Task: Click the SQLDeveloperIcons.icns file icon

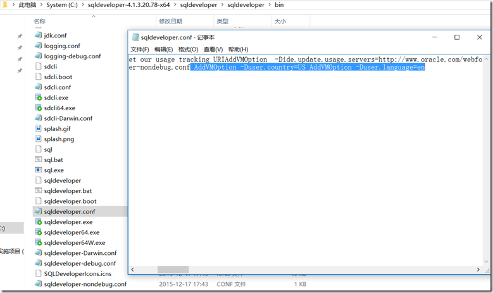Action: (39, 274)
